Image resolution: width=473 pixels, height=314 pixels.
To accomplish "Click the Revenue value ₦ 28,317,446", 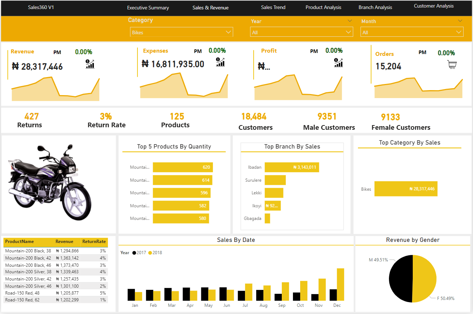I will 37,66.
